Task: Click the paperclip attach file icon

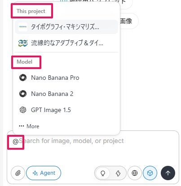Action: 18,173
